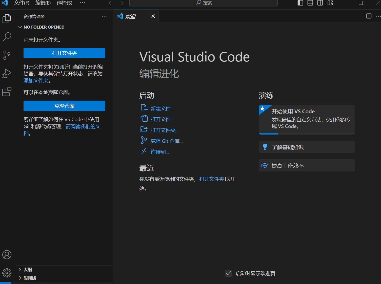Open the Explorer view in activity bar

click(x=7, y=18)
